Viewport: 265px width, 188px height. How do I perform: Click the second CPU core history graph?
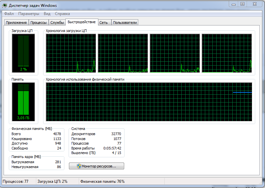[123, 53]
